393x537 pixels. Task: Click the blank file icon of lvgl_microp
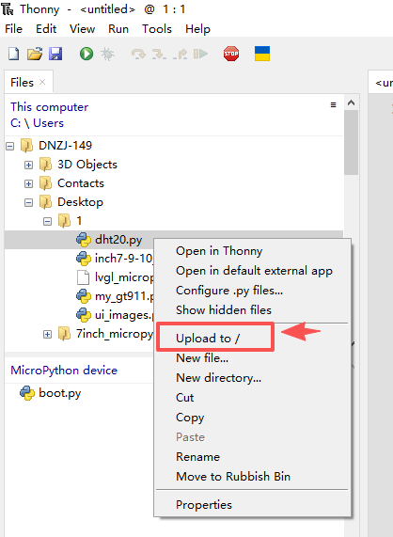point(83,277)
